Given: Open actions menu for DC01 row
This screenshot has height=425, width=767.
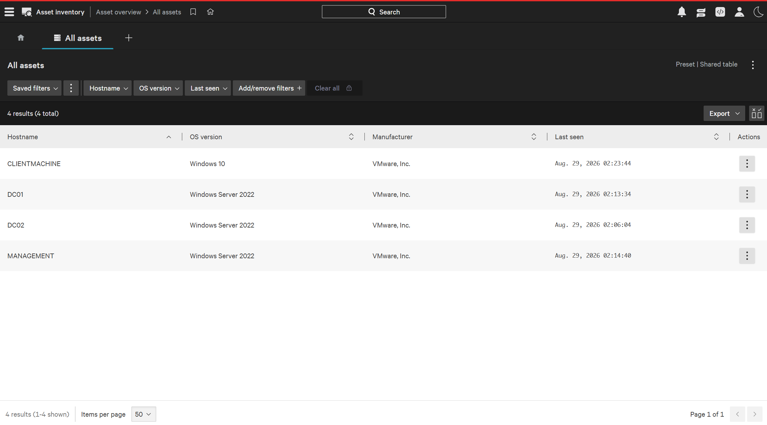Looking at the screenshot, I should point(747,194).
